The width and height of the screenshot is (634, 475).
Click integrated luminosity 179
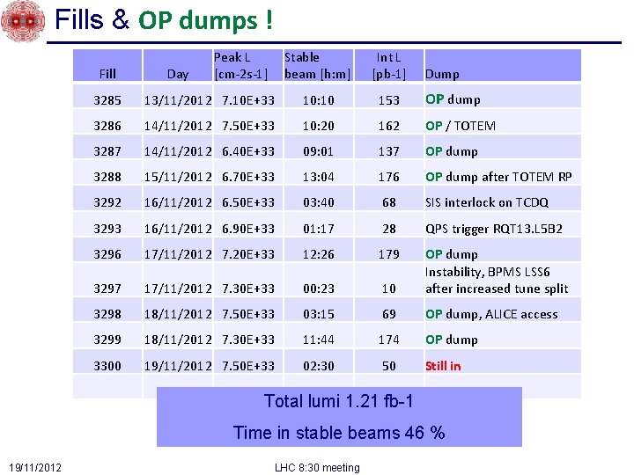(x=389, y=254)
